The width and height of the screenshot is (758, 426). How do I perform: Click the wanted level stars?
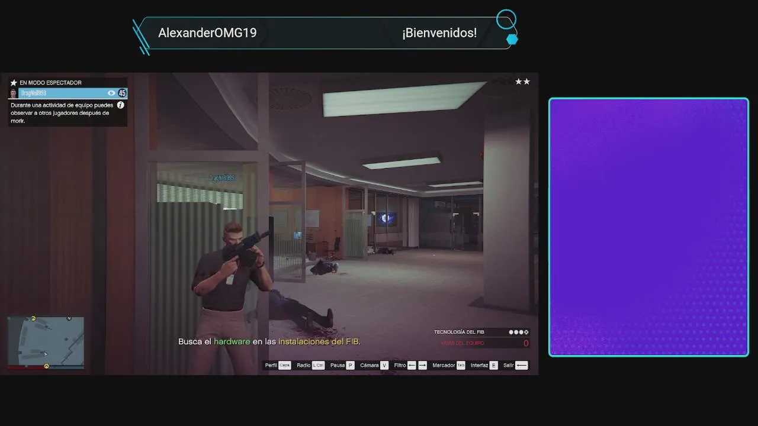tap(522, 82)
